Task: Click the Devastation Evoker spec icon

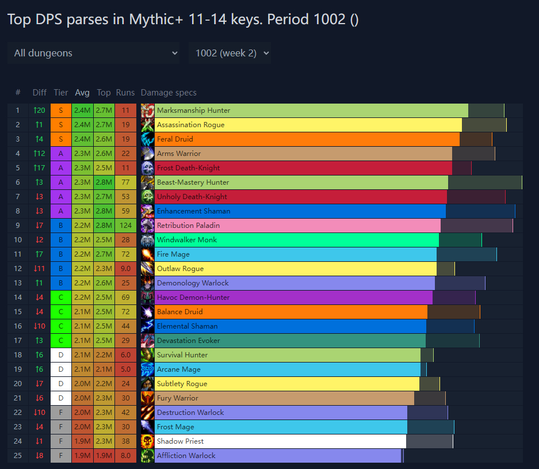Action: click(x=148, y=341)
